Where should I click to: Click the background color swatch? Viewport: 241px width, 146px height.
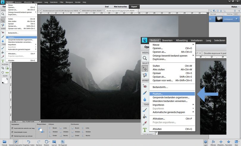coord(7,82)
